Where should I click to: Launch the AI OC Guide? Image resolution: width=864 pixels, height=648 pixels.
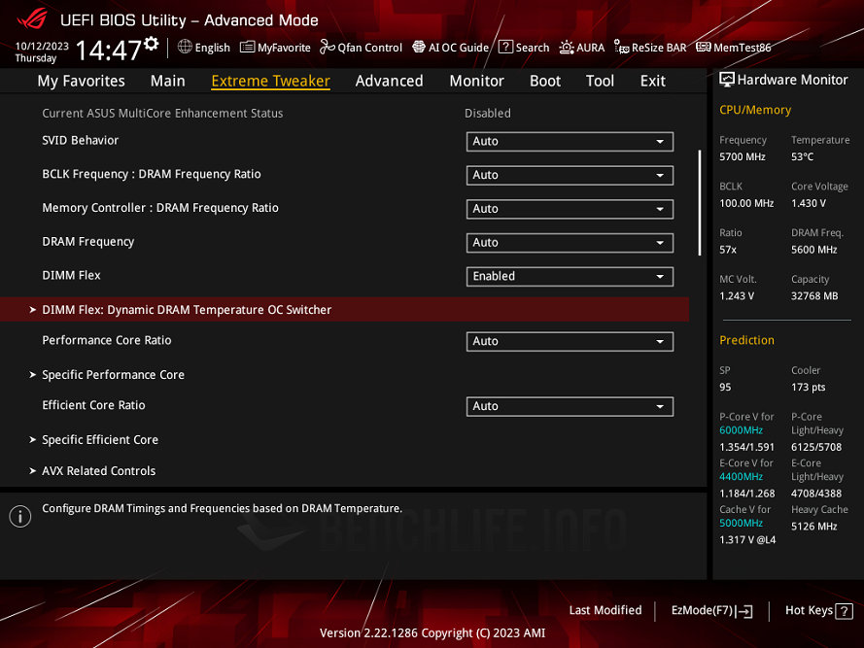coord(453,47)
